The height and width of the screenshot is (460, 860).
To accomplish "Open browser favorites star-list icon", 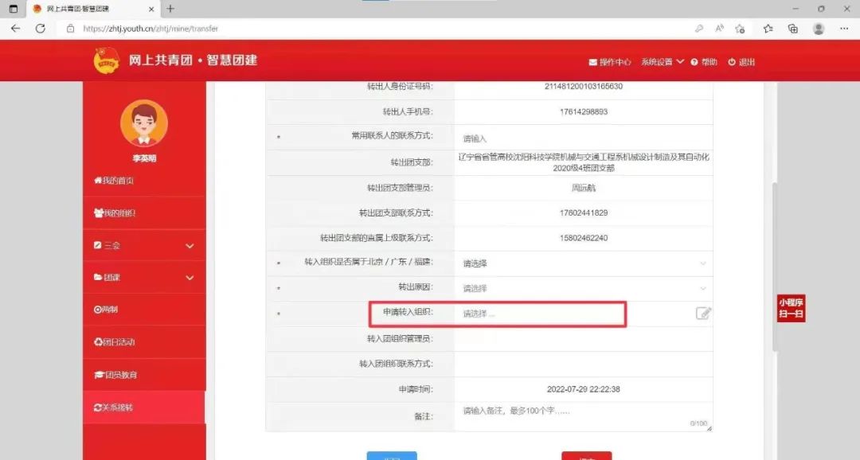I will click(768, 29).
